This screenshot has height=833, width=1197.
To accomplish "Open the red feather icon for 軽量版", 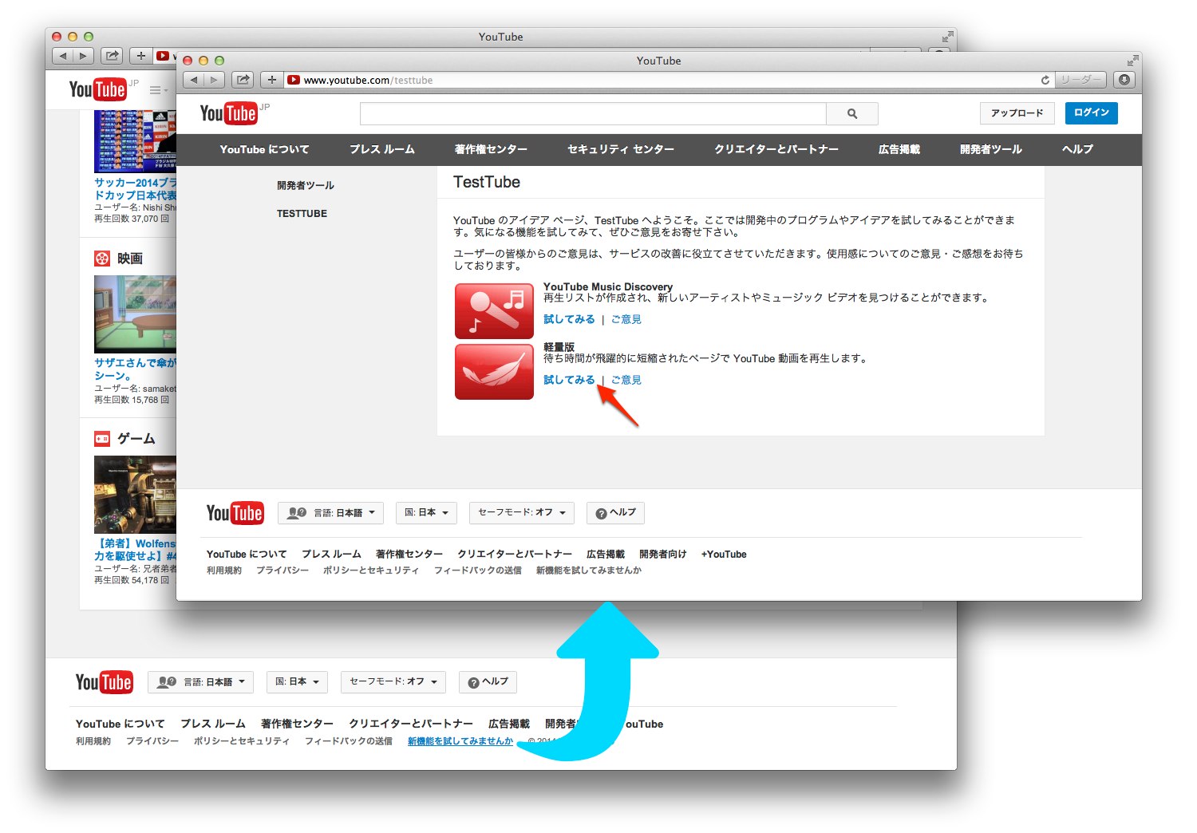I will [x=494, y=372].
